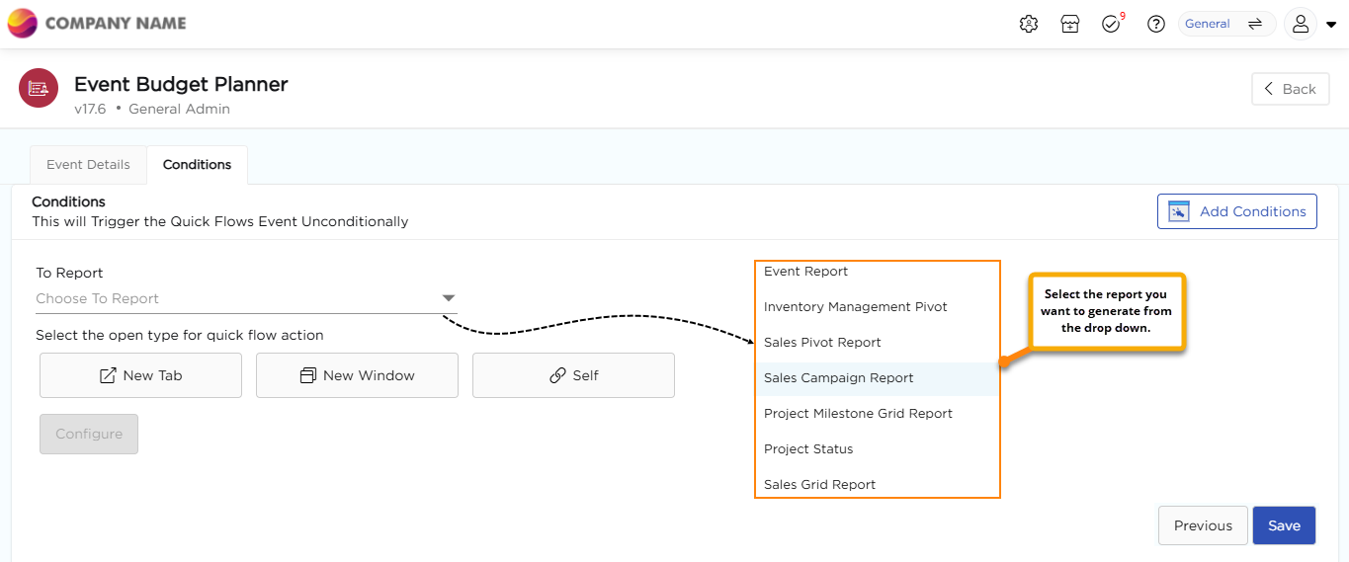Click the user profile avatar icon
Viewport: 1349px width, 562px height.
(x=1301, y=24)
